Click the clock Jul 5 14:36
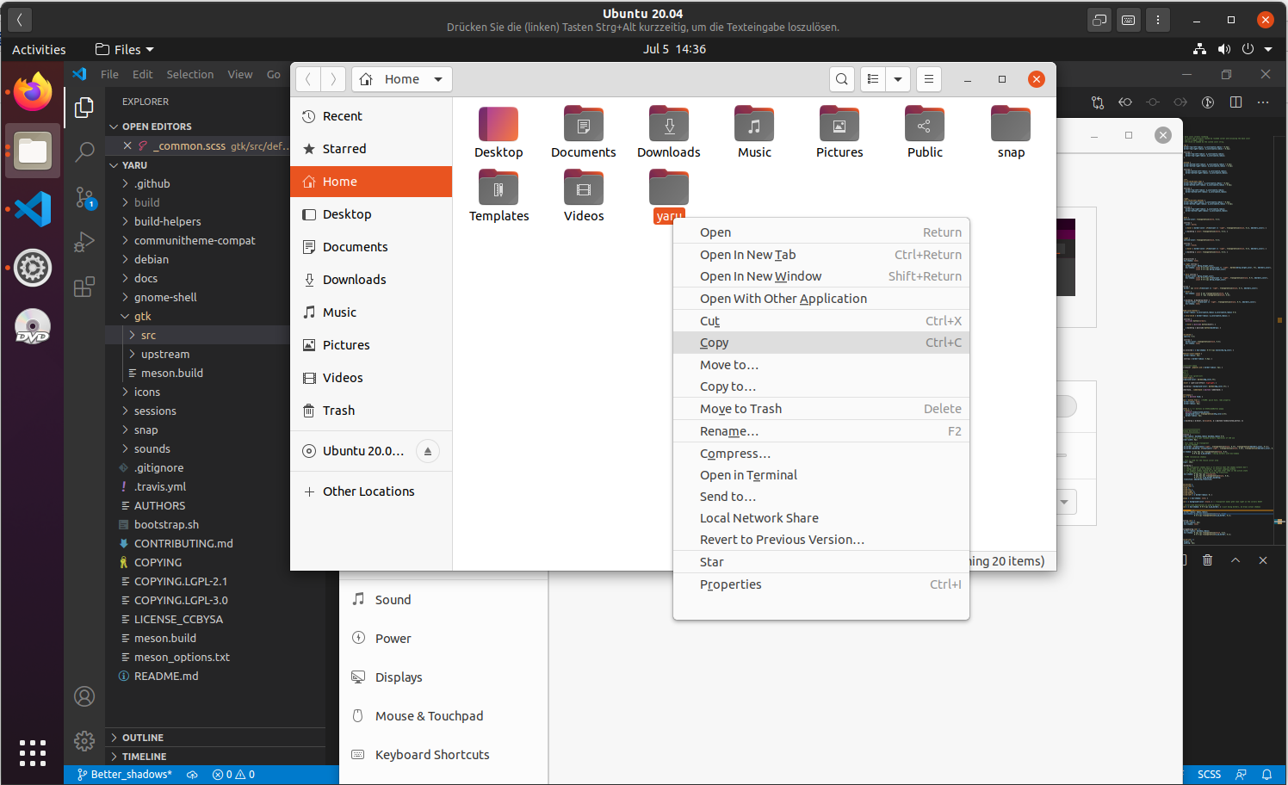This screenshot has height=785, width=1288. click(674, 49)
